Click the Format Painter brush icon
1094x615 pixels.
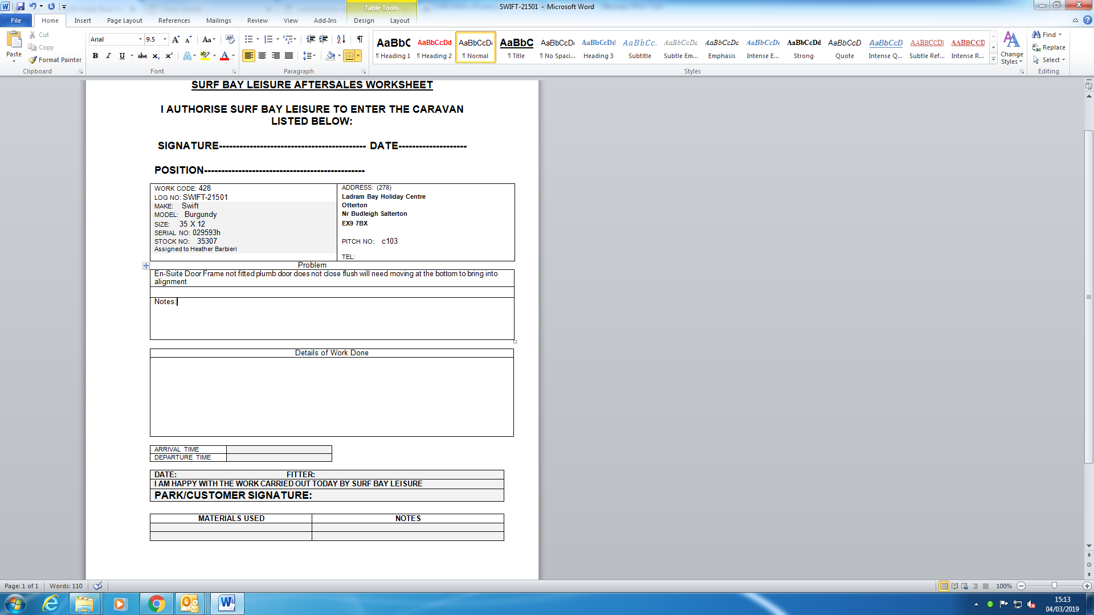coord(33,60)
